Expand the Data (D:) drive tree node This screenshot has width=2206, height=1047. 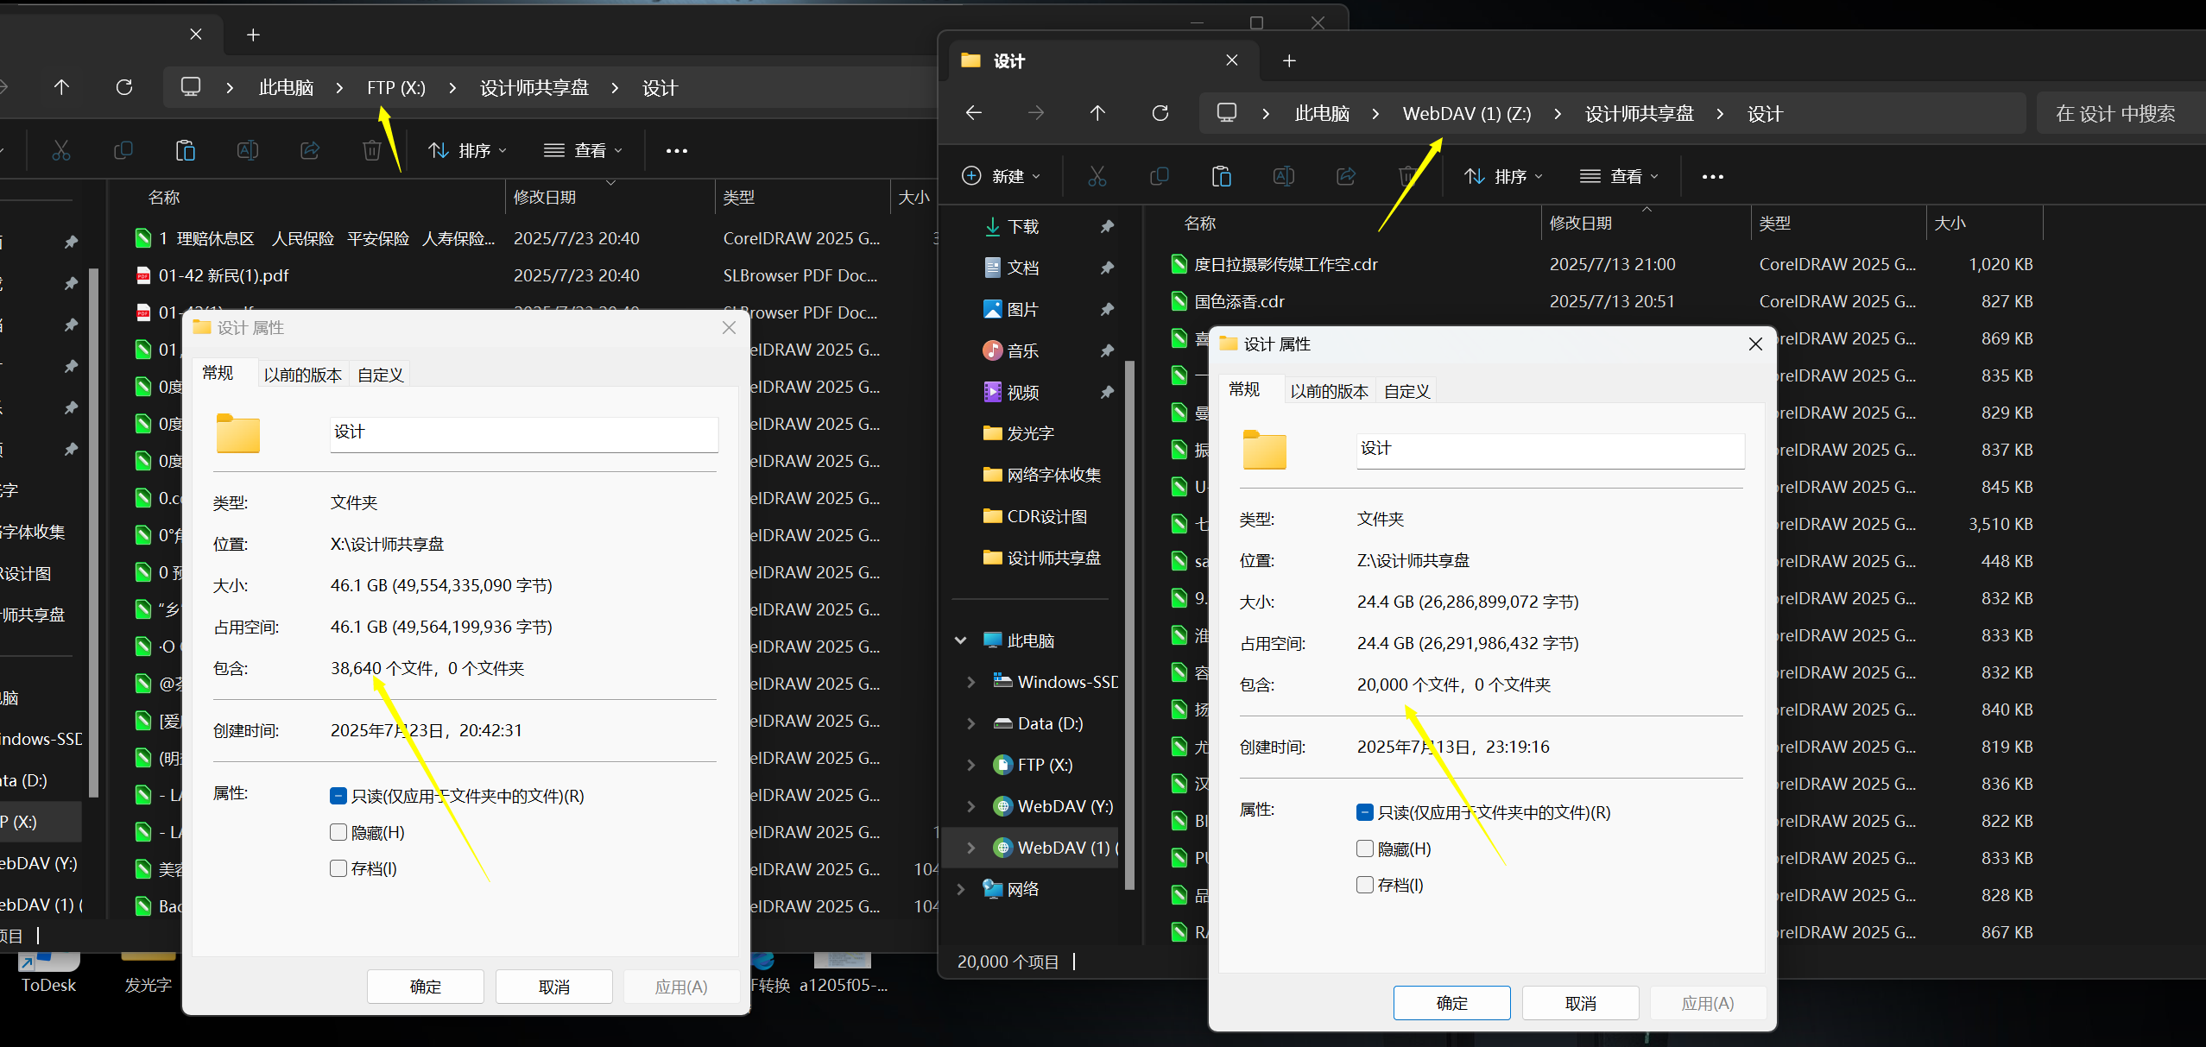coord(970,723)
